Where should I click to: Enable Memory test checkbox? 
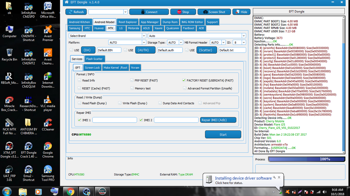coord(132,88)
